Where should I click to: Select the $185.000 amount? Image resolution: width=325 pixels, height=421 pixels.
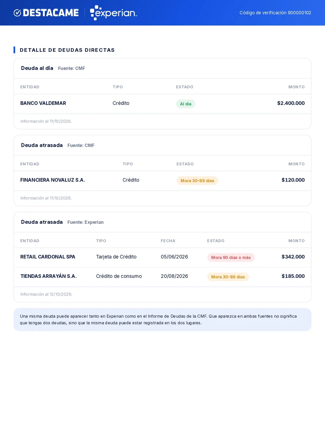(x=293, y=276)
